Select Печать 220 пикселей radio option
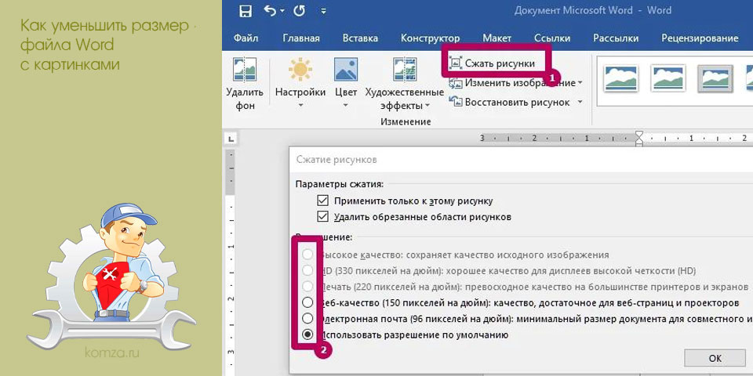 point(307,287)
